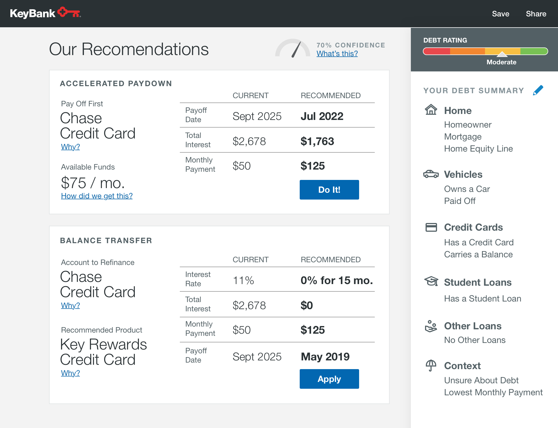Screen dimensions: 558x428
Task: Click the KeyBank logo
Action: 46,13
